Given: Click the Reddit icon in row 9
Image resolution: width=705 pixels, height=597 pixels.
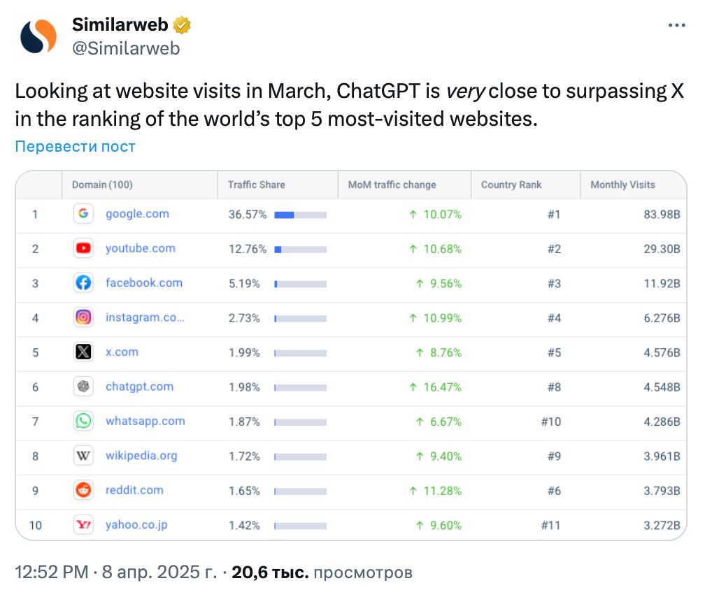Looking at the screenshot, I should point(83,490).
